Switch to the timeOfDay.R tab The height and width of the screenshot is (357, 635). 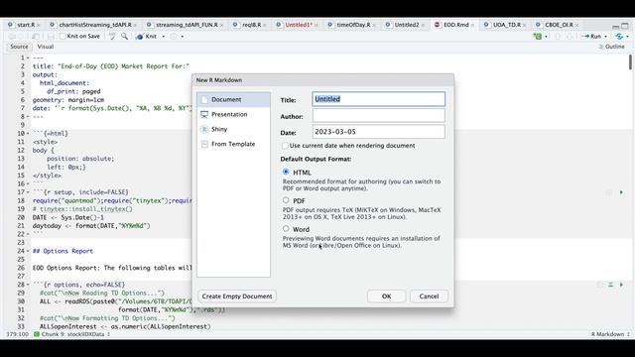[x=353, y=25]
